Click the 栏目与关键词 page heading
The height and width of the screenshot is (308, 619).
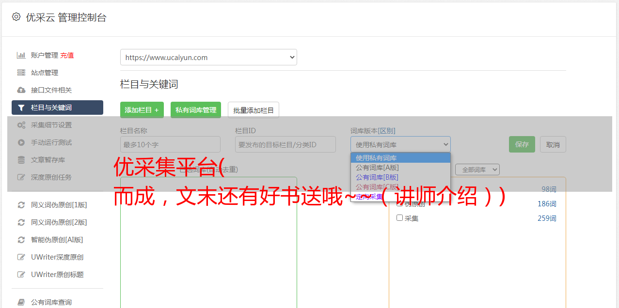point(149,84)
